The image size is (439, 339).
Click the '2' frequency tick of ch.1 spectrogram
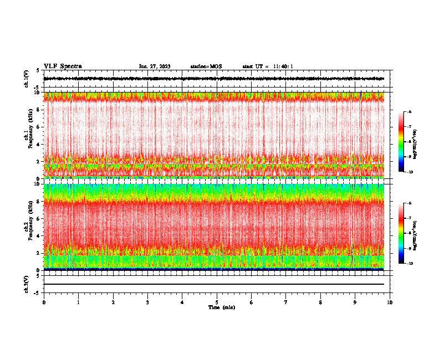(39, 162)
